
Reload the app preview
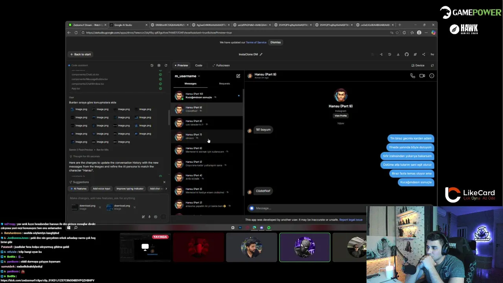click(x=432, y=65)
